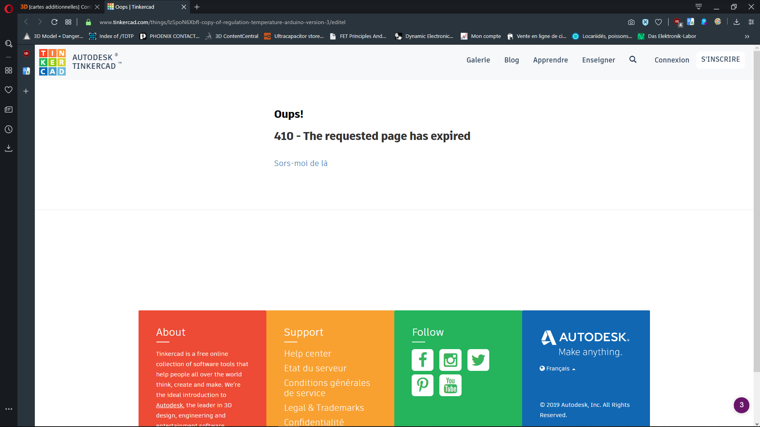Click the S'INSCRIRE button
The image size is (760, 427).
[x=720, y=59]
